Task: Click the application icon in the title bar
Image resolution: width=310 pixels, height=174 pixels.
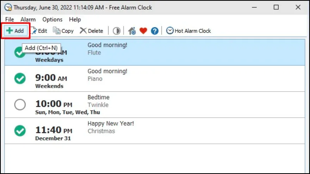Action: point(7,7)
